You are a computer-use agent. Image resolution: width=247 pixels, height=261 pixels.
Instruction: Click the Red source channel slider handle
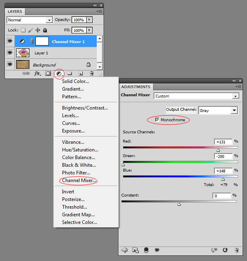pyautogui.click(x=218, y=150)
